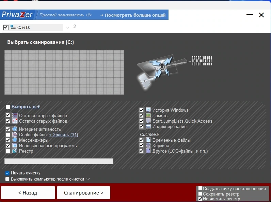Uncheck the second 'Остатки старых файлов' checkbox
Screen dimensions: 271x202
click(8, 121)
